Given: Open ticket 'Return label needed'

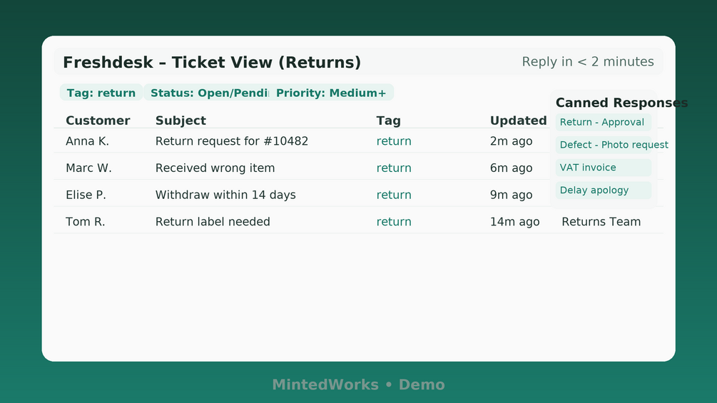Looking at the screenshot, I should (x=213, y=222).
